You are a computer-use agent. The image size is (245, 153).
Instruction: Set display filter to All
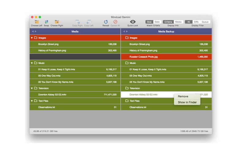tap(189, 22)
